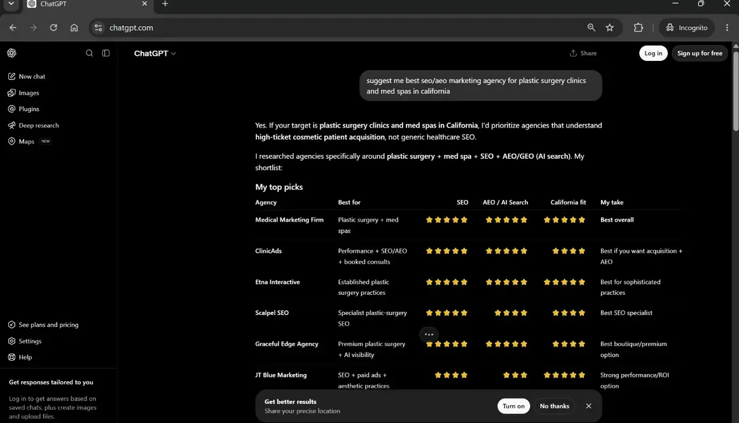Screen dimensions: 739x423
Task: Dismiss the Get better results banner
Action: (x=589, y=406)
